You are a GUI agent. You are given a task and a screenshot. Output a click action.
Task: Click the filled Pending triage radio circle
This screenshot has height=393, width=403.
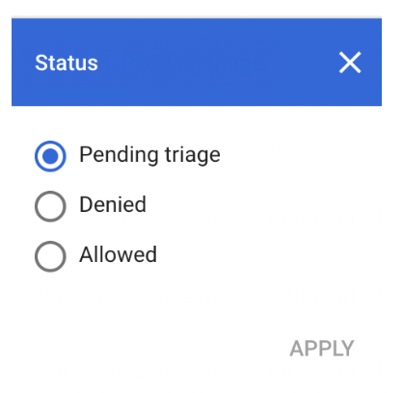(x=50, y=156)
